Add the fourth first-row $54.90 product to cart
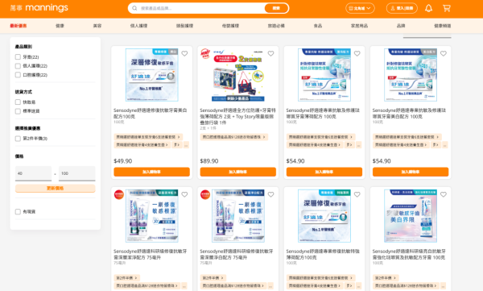The width and height of the screenshot is (483, 291). click(x=411, y=172)
